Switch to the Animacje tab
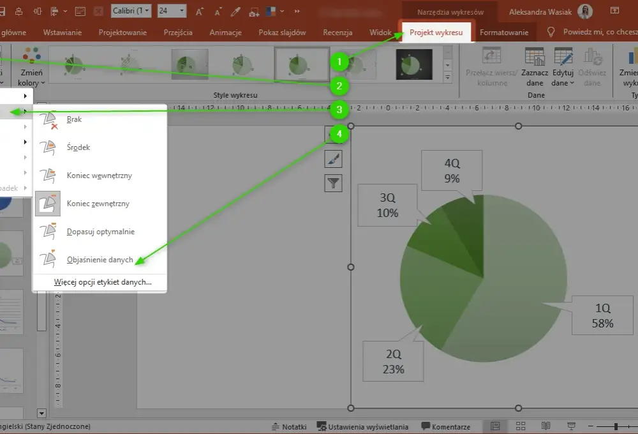Viewport: 638px width, 434px height. [x=225, y=32]
